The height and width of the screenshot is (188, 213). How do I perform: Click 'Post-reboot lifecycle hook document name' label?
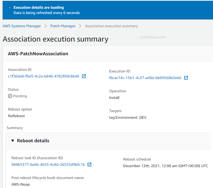click(x=48, y=178)
